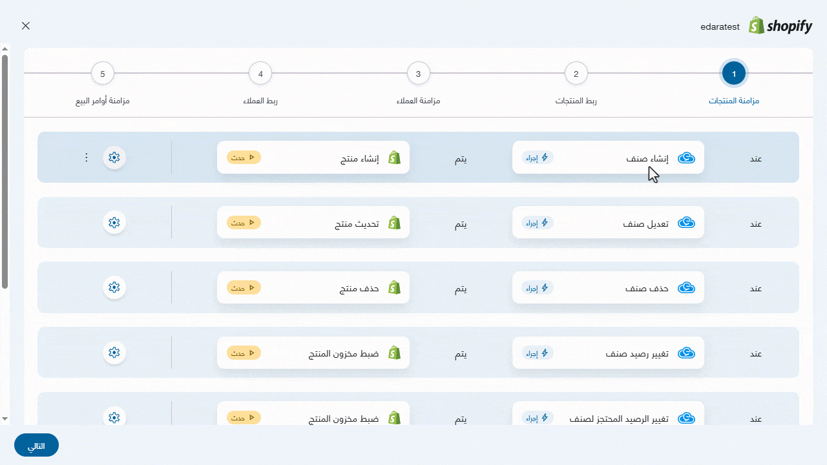Open settings gear for تحديث منتج row
This screenshot has height=465, width=827.
pyautogui.click(x=114, y=223)
